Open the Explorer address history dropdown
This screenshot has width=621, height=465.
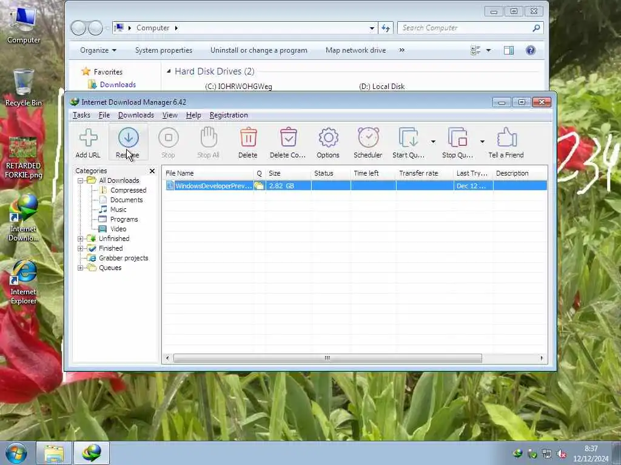point(372,28)
